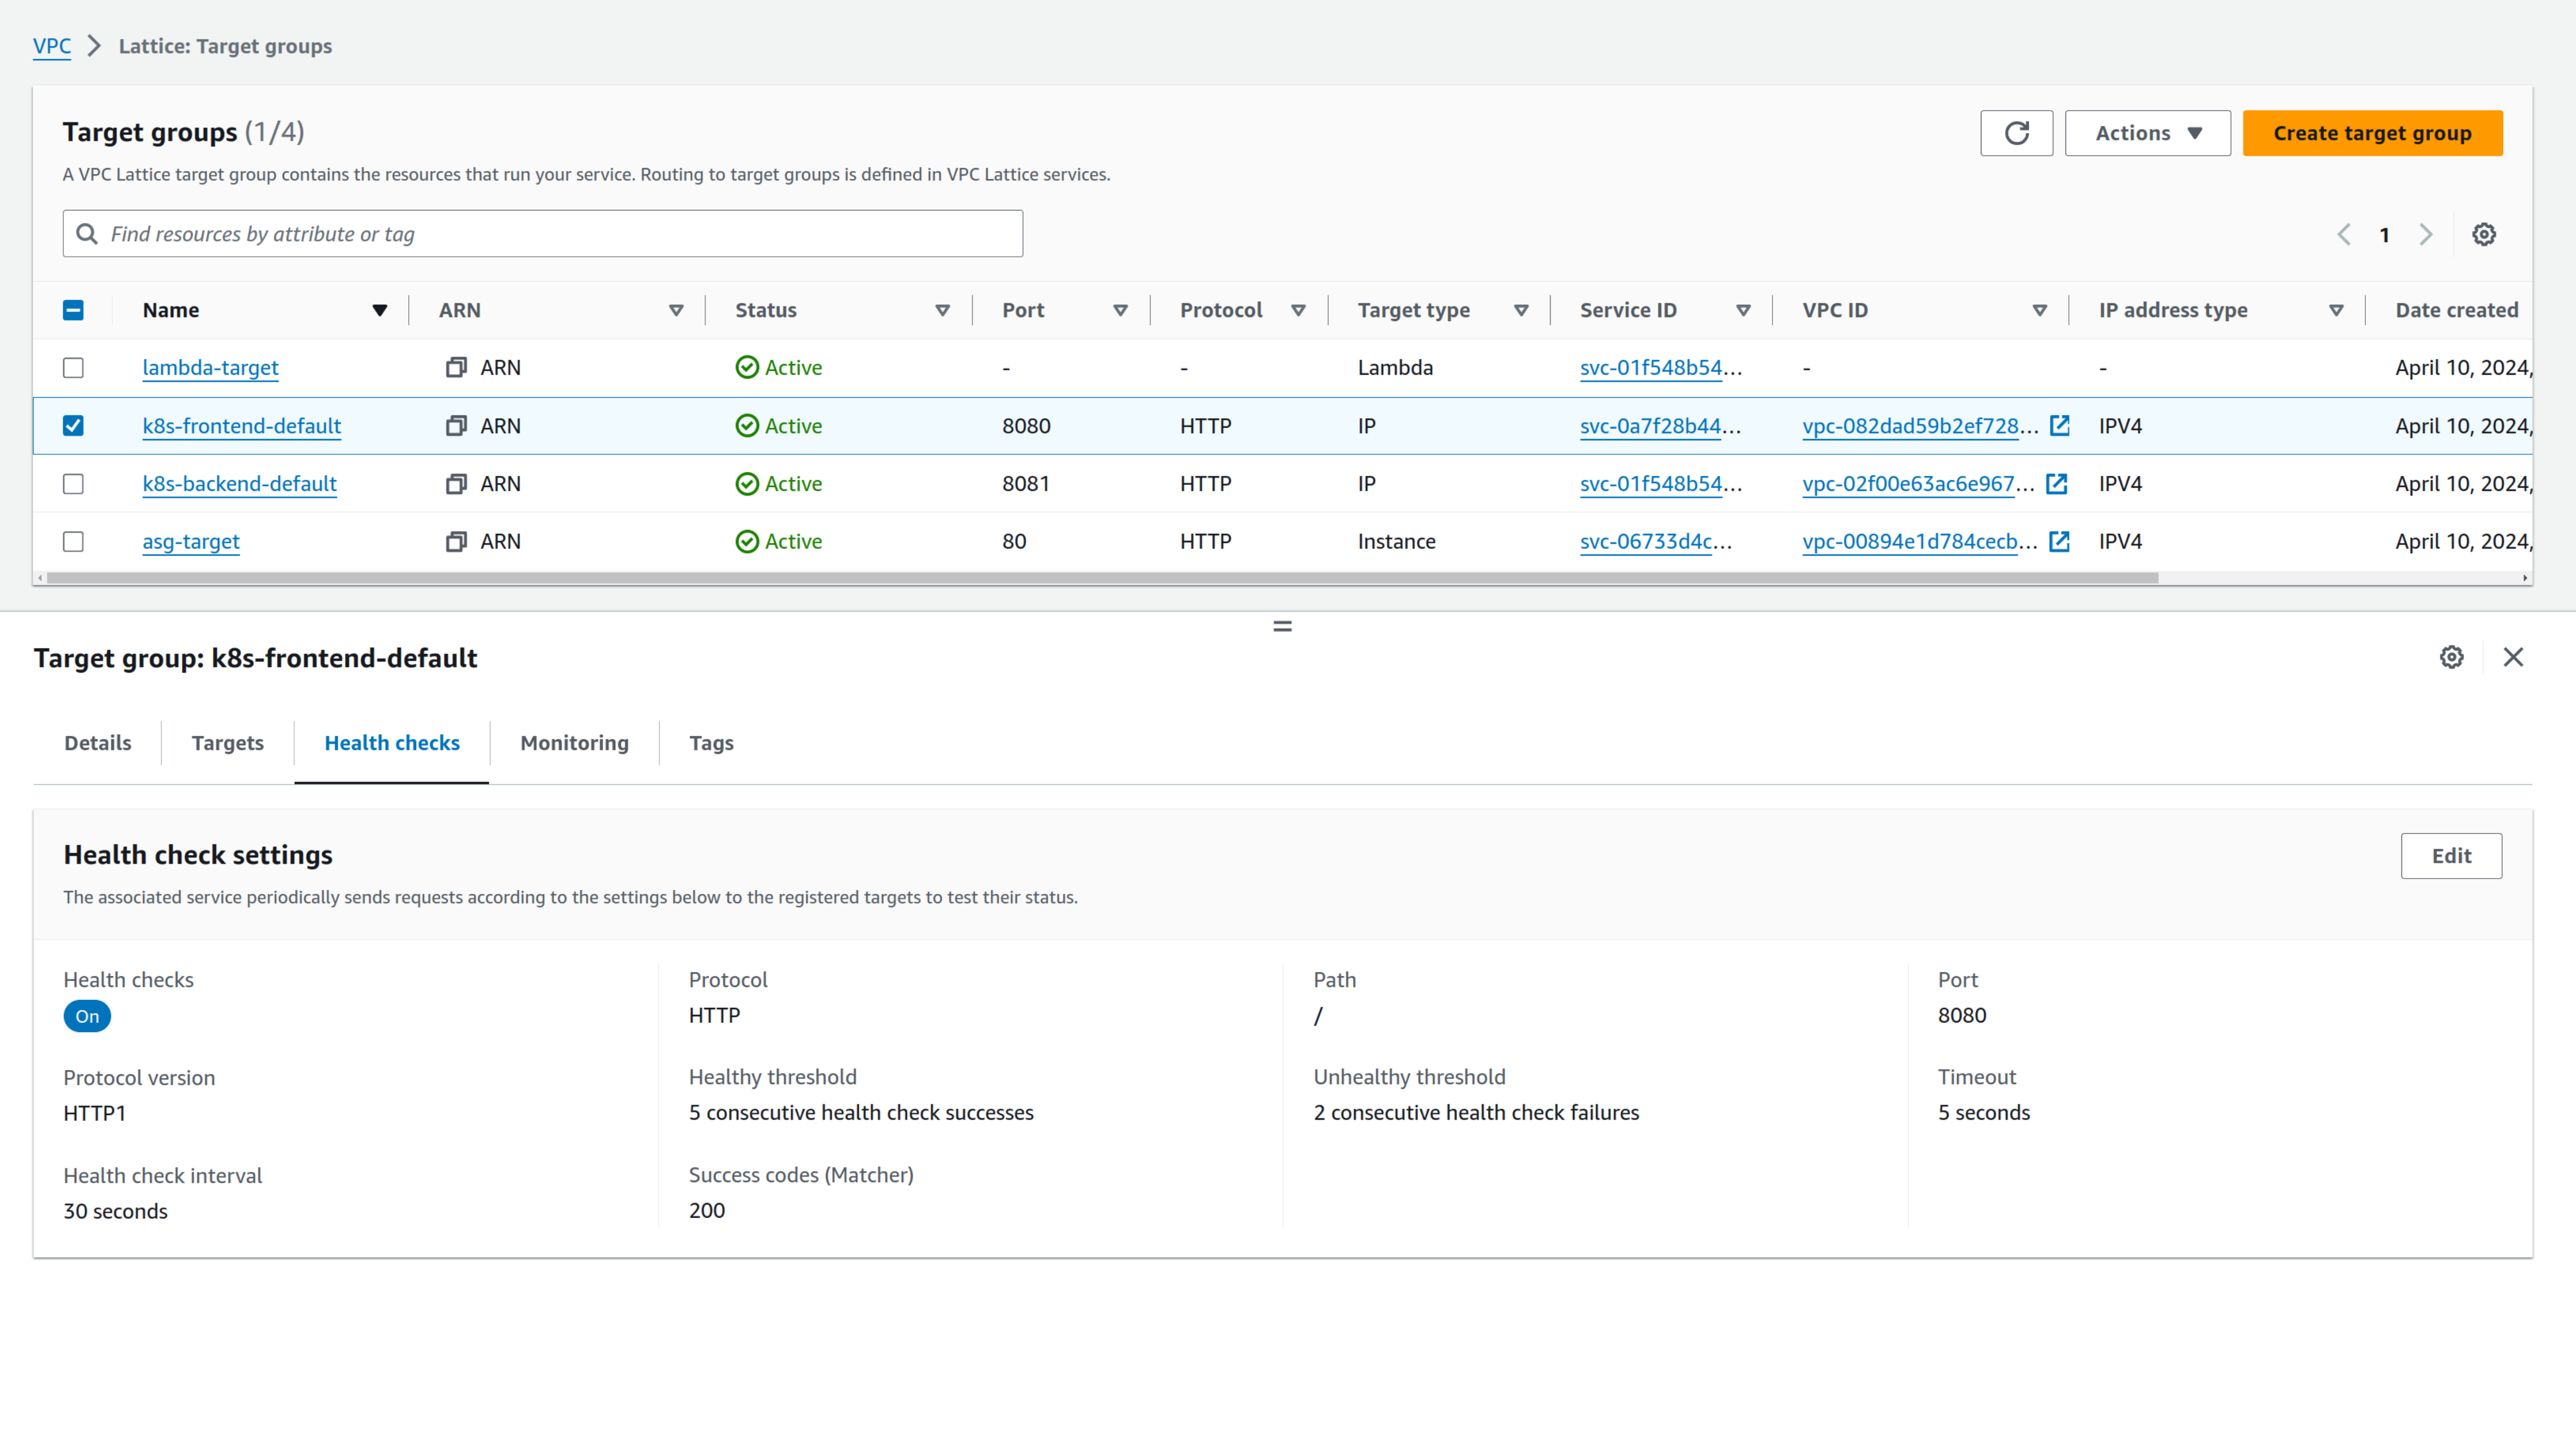Uncheck the k8s-frontend-default row checkbox
Image resolution: width=2576 pixels, height=1435 pixels.
73,425
